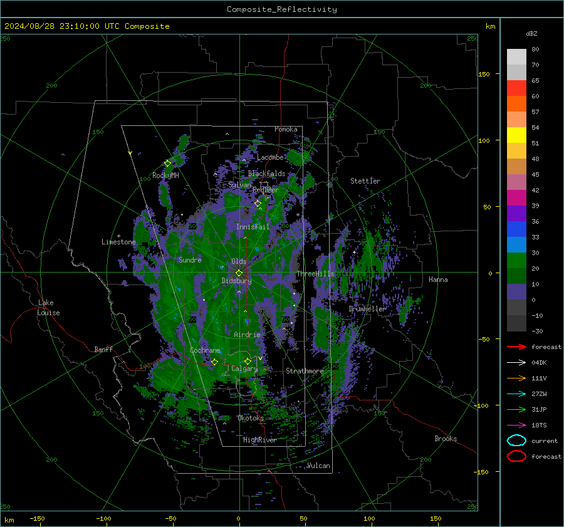This screenshot has width=564, height=527.
Task: Select the yellow 54–51 dBZ color swatch
Action: tap(516, 135)
